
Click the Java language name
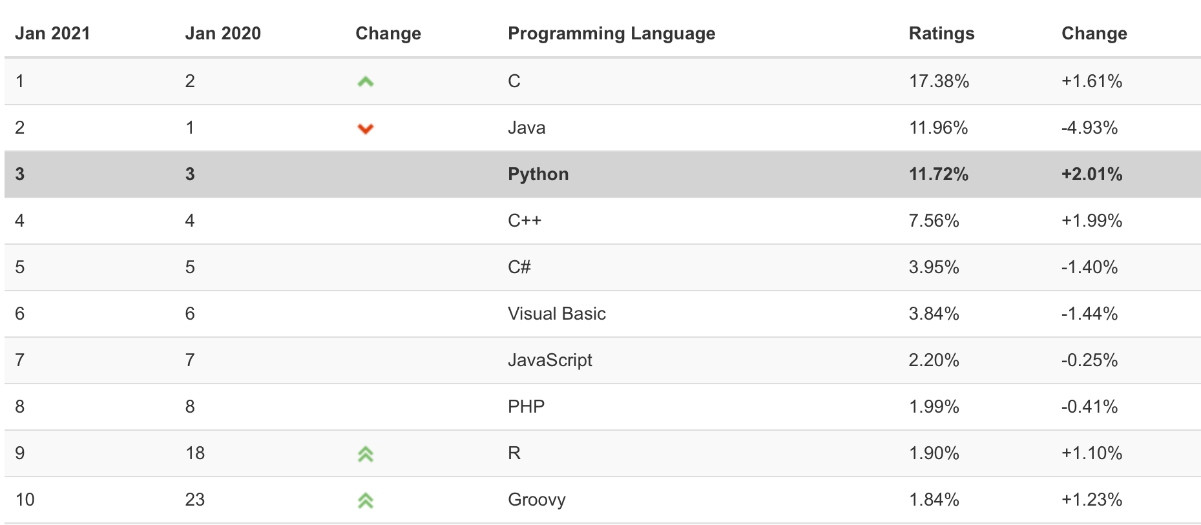click(527, 128)
